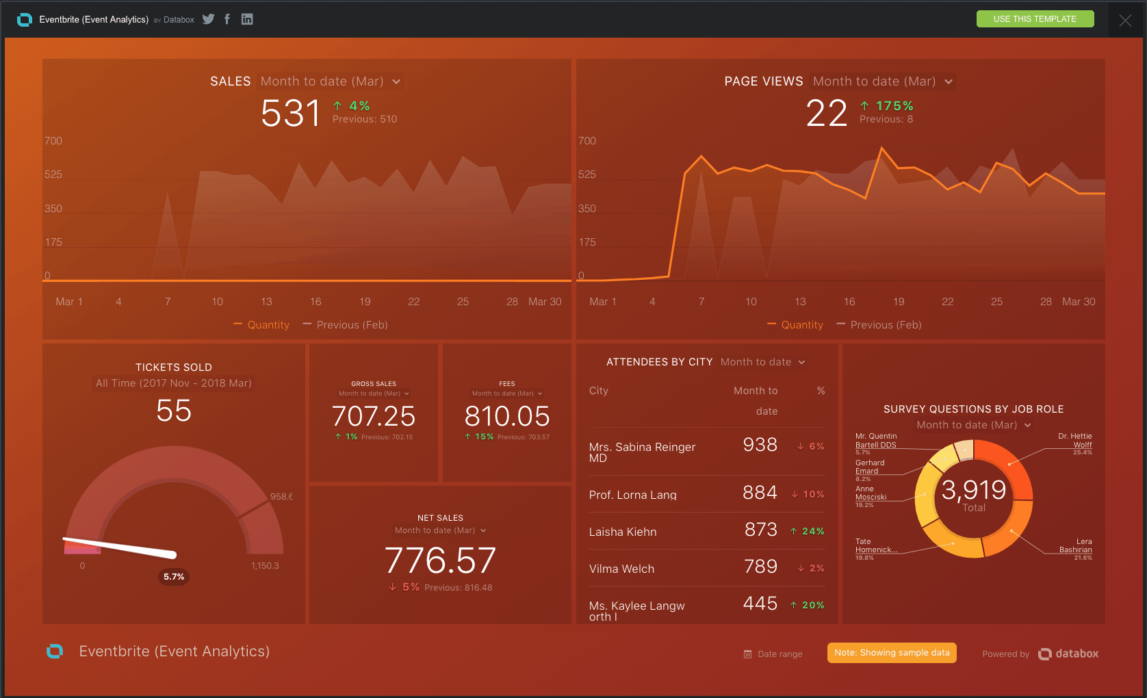The height and width of the screenshot is (698, 1147).
Task: Toggle Quantity legend in Page Views chart
Action: (x=795, y=325)
